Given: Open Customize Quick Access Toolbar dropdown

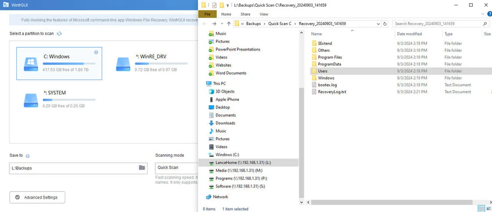Looking at the screenshot, I should click(x=228, y=5).
